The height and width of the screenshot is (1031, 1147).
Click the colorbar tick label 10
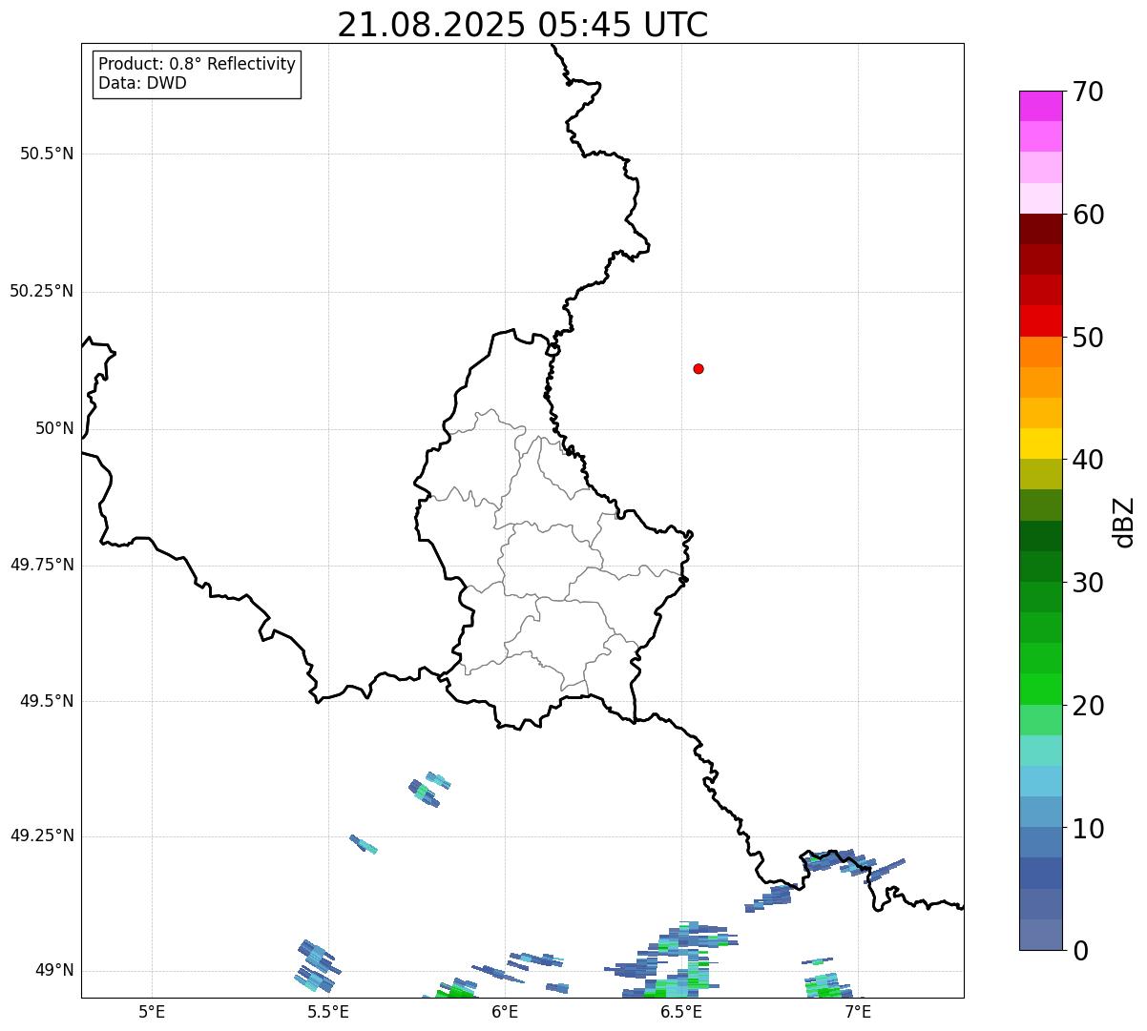point(1088,828)
